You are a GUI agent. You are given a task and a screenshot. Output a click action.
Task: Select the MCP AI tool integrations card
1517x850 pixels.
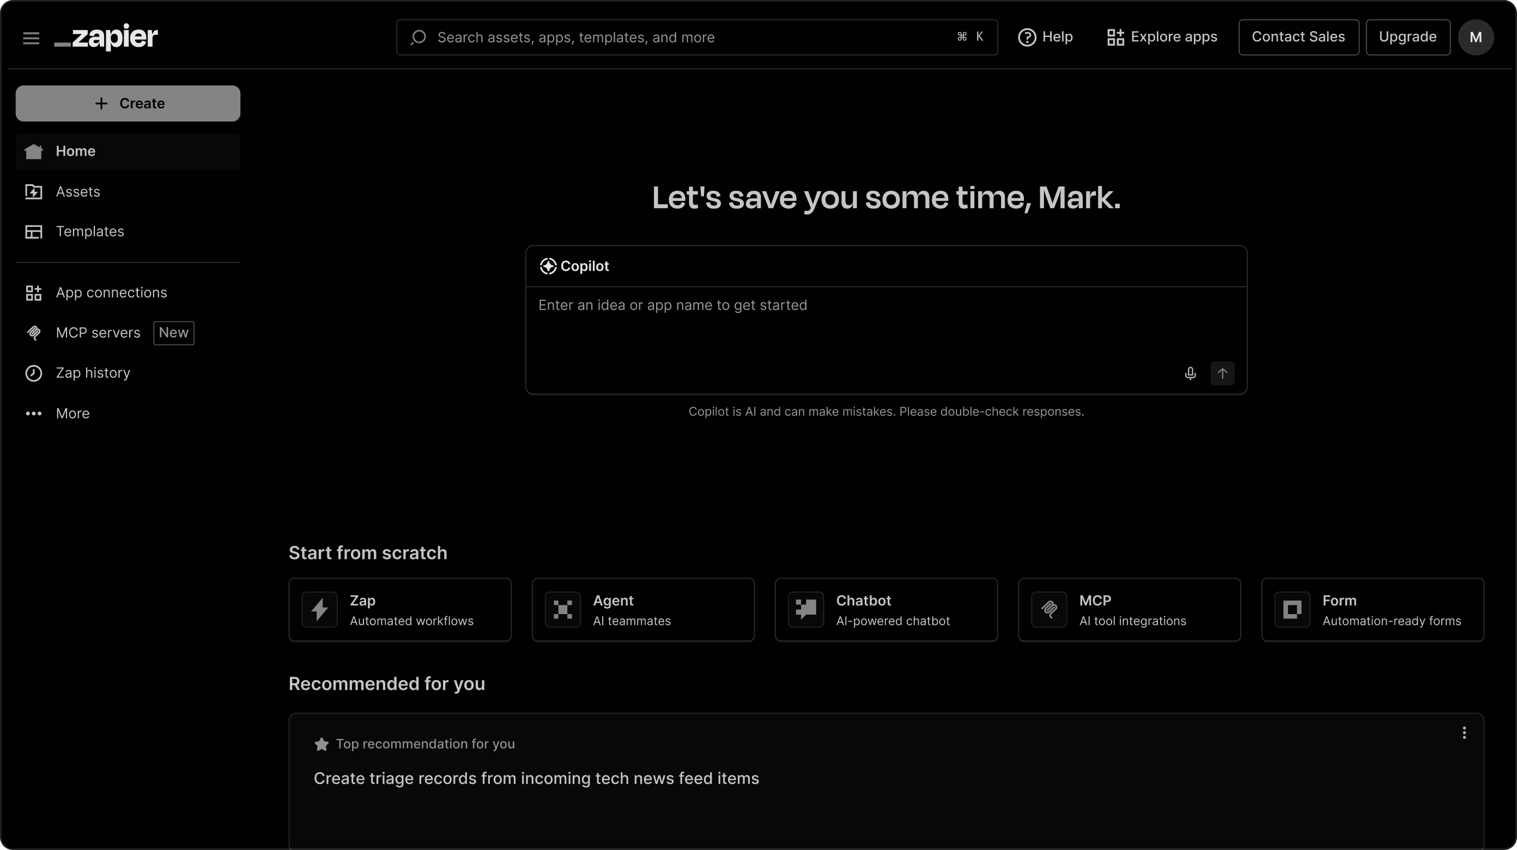point(1130,610)
